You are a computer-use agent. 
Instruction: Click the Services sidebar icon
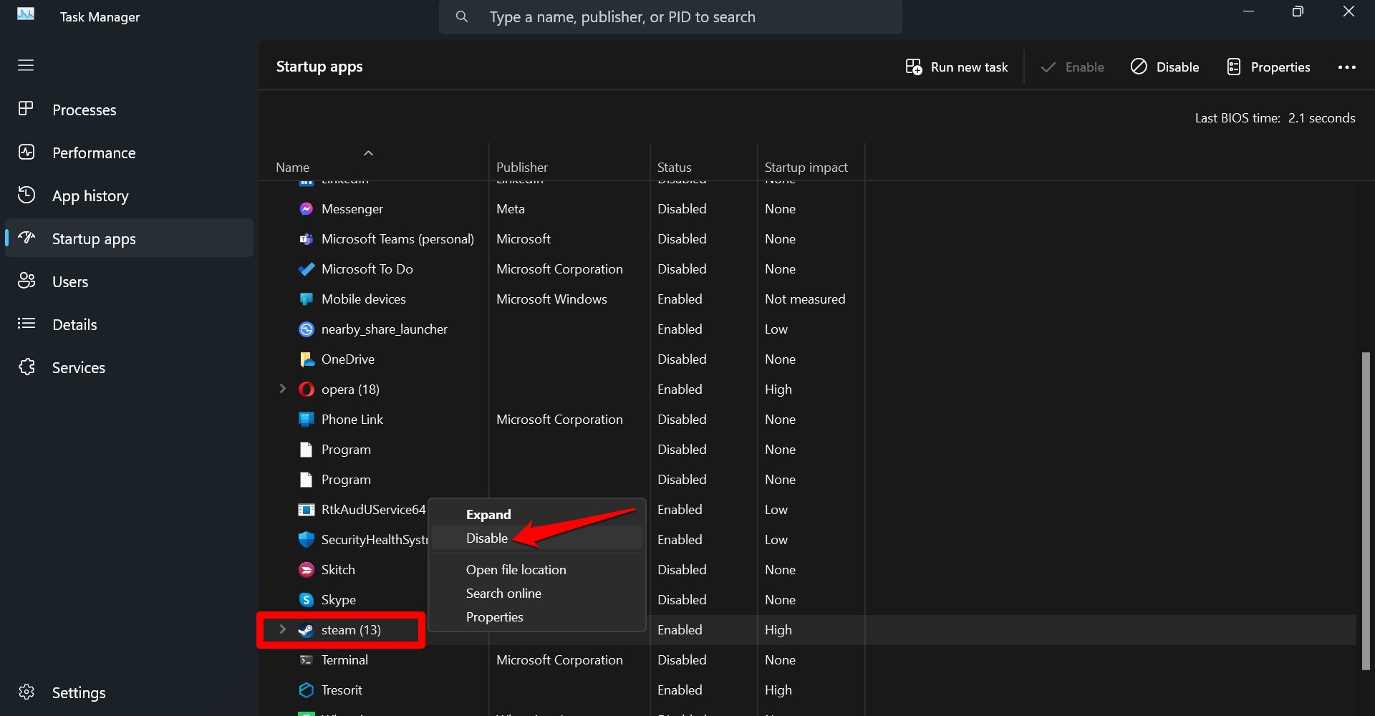tap(26, 367)
